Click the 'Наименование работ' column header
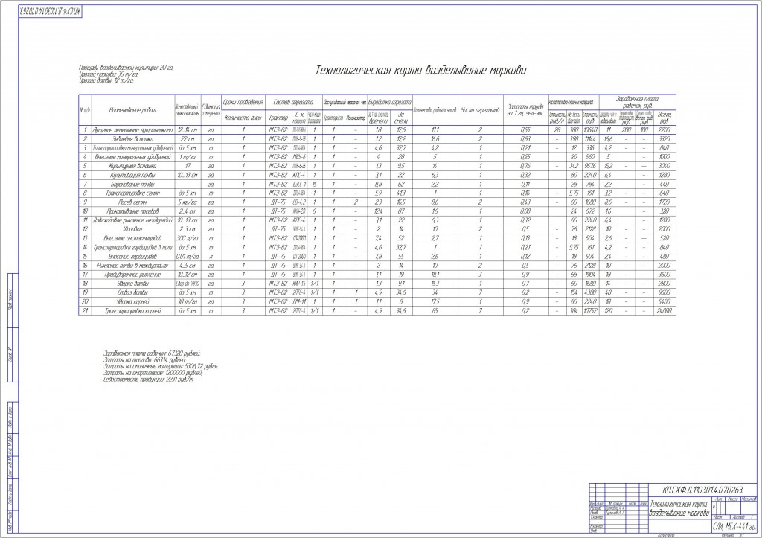Screen dimensions: 762x538 pyautogui.click(x=132, y=110)
